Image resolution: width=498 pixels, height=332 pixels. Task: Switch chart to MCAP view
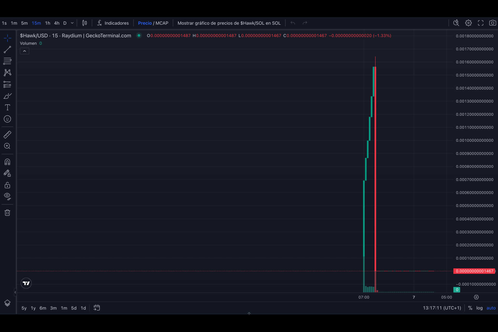(x=162, y=23)
